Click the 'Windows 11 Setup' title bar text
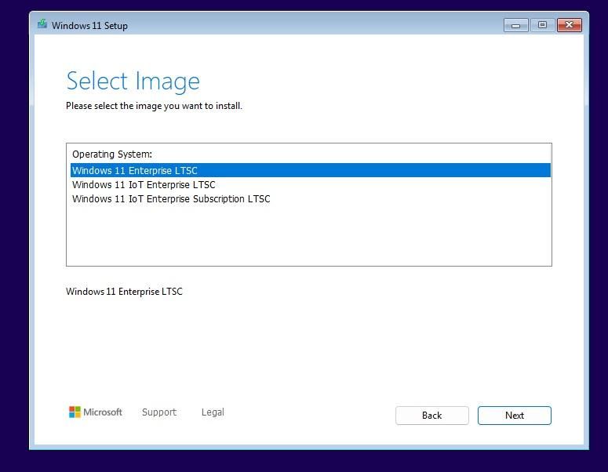The image size is (608, 472). click(x=89, y=25)
